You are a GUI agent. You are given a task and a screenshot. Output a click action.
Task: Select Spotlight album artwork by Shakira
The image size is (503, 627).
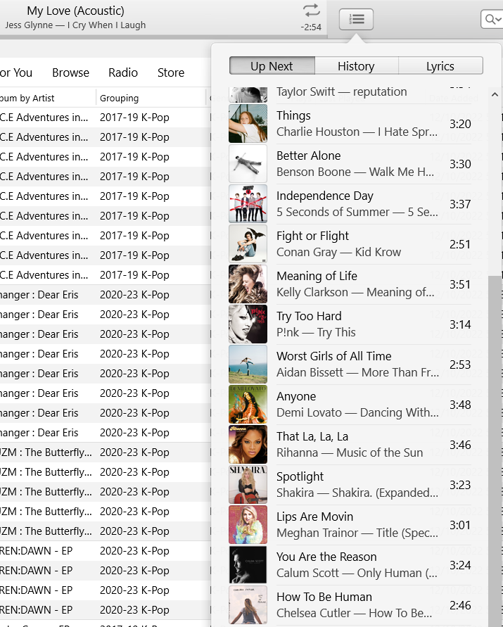pyautogui.click(x=248, y=485)
